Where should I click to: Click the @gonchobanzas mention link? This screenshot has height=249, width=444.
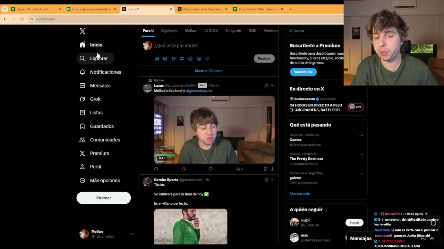tap(199, 91)
